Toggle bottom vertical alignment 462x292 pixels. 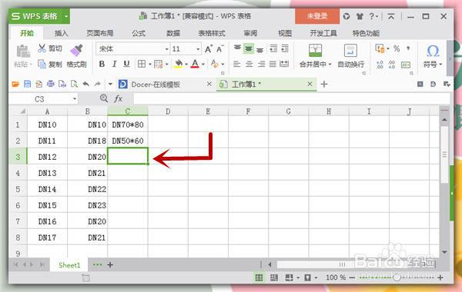tap(260, 49)
